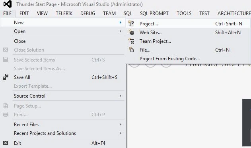Choose Close from the File menu
The image size is (251, 148).
point(62,41)
